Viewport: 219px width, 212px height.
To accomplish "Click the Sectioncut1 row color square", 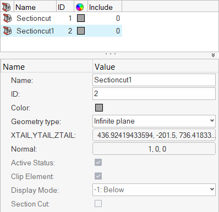I will 81,31.
